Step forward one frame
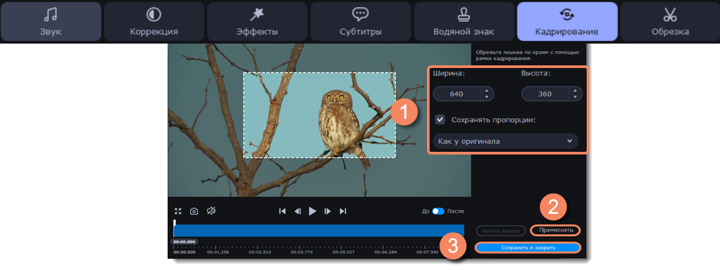 [328, 211]
